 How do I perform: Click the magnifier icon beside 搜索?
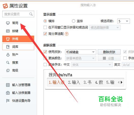tap(8, 63)
